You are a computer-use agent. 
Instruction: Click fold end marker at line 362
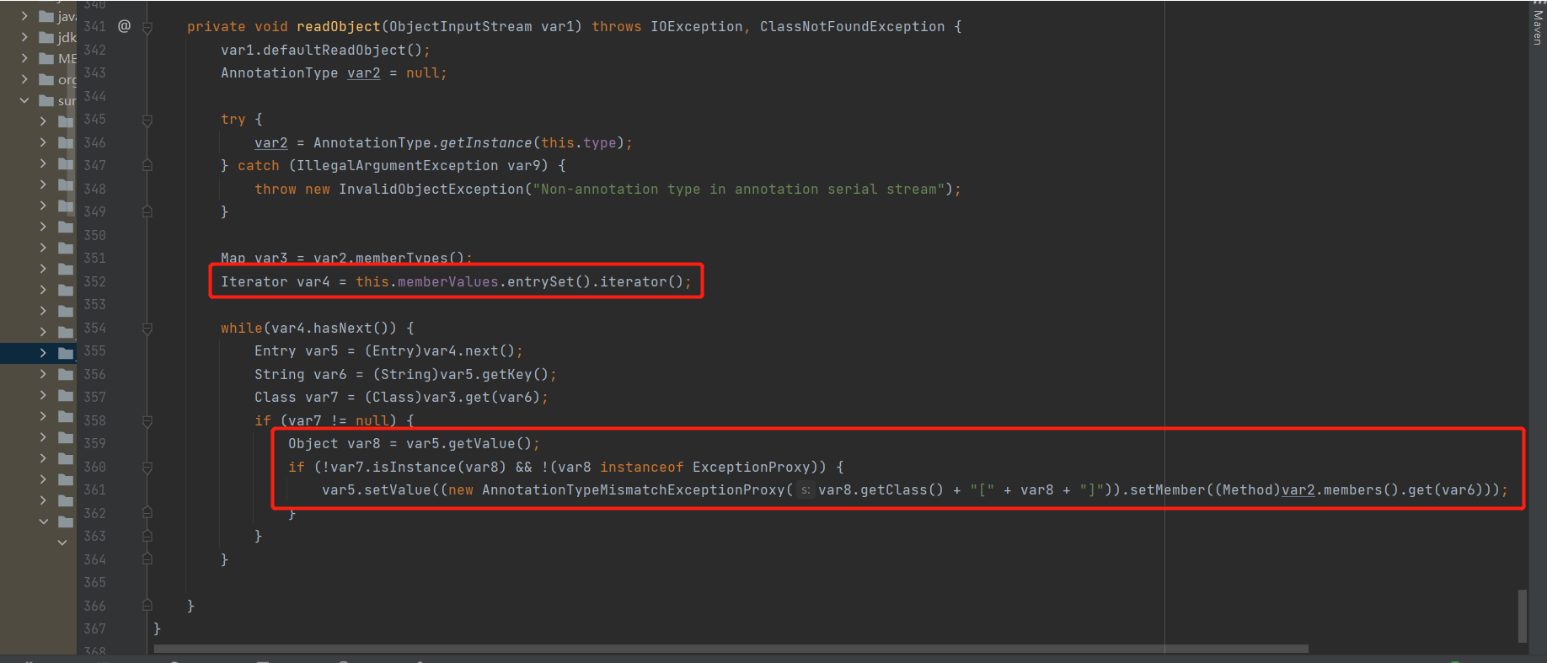click(147, 513)
